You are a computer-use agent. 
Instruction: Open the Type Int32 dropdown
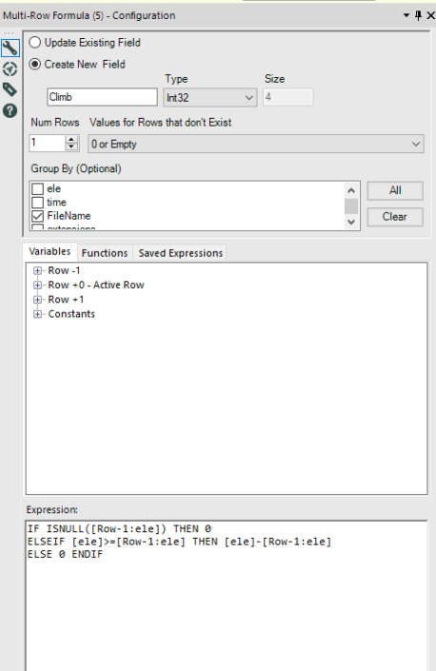pyautogui.click(x=210, y=98)
